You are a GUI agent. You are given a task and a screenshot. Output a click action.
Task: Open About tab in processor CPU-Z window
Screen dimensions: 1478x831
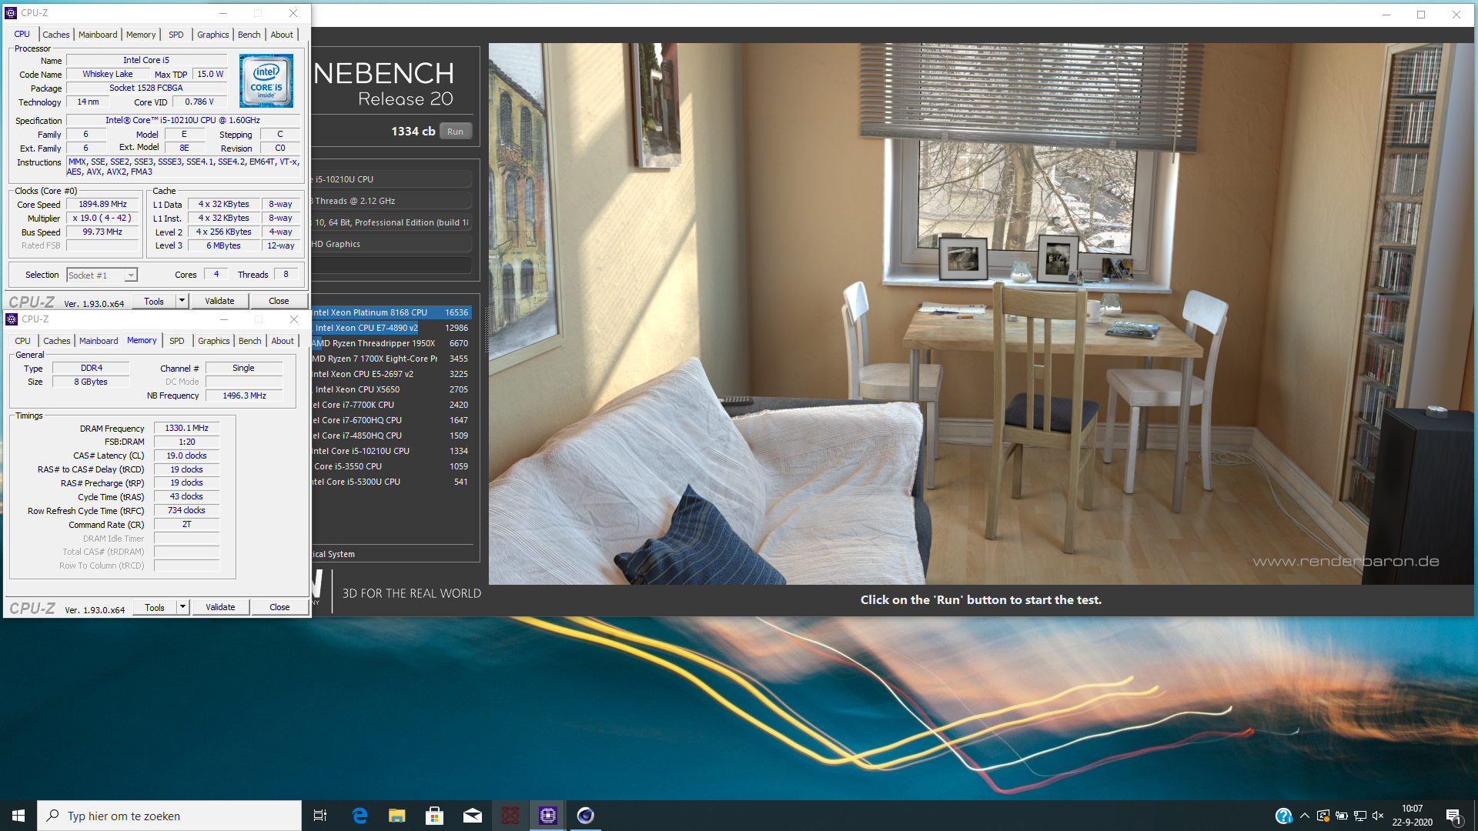pyautogui.click(x=282, y=35)
